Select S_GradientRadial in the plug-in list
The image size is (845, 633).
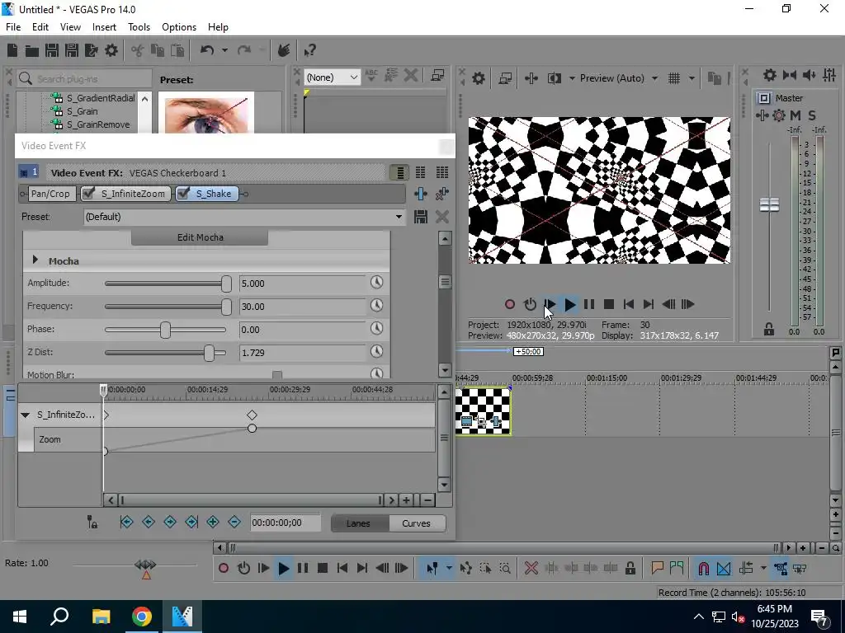tap(100, 98)
